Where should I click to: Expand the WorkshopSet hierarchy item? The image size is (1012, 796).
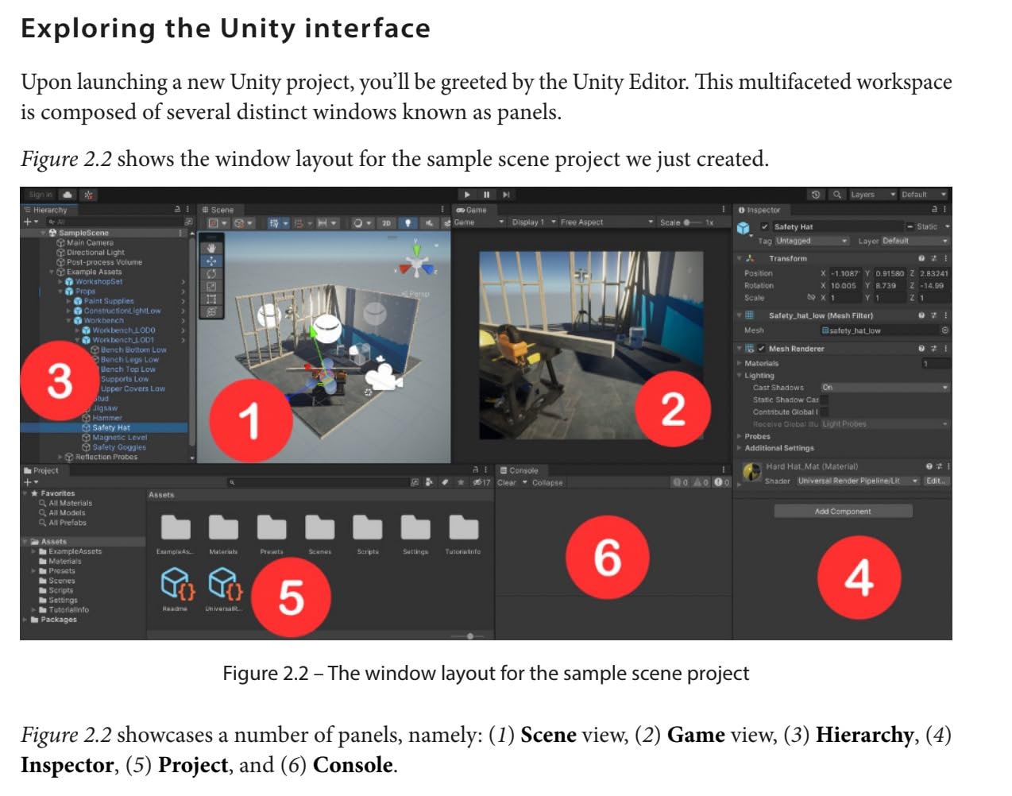point(60,282)
